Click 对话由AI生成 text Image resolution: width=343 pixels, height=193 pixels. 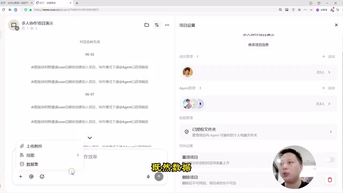coord(90,42)
